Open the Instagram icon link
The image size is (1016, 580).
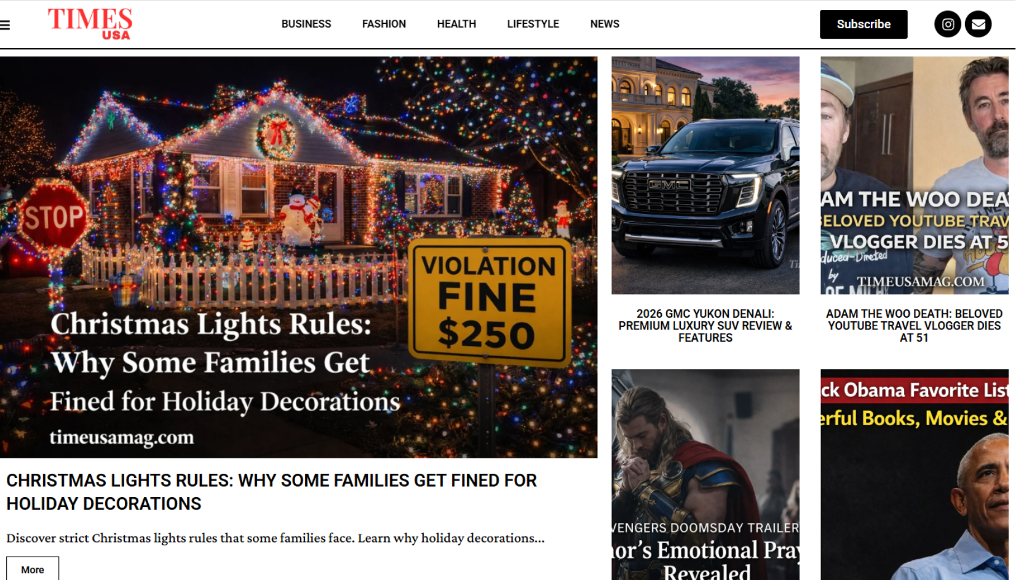pyautogui.click(x=948, y=24)
